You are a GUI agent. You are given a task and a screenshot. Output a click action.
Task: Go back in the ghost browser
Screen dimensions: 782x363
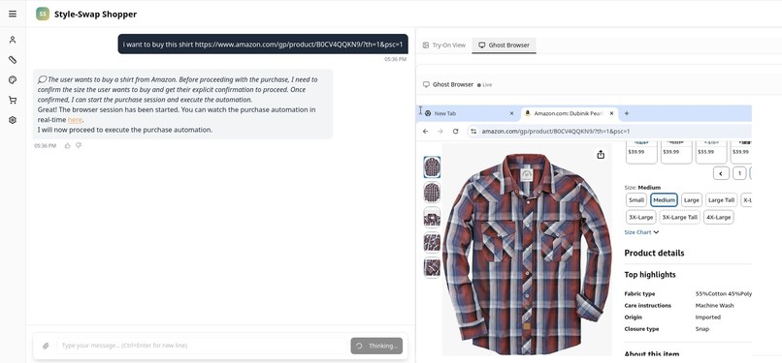(425, 132)
